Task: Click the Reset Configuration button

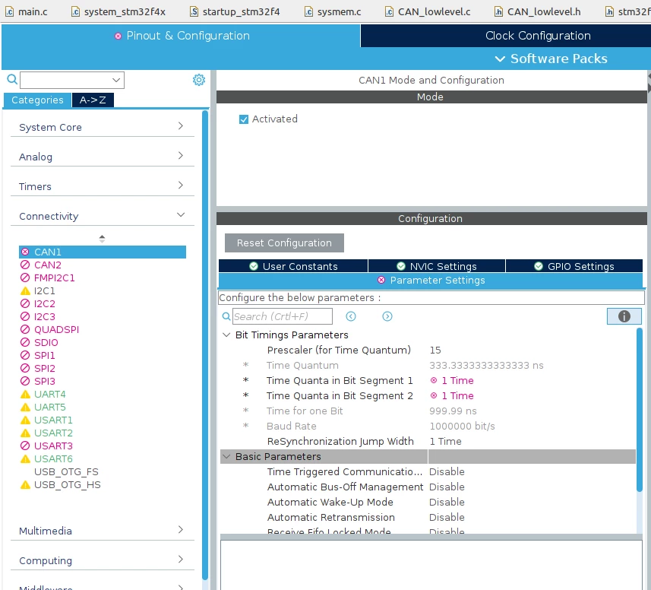Action: pyautogui.click(x=284, y=243)
